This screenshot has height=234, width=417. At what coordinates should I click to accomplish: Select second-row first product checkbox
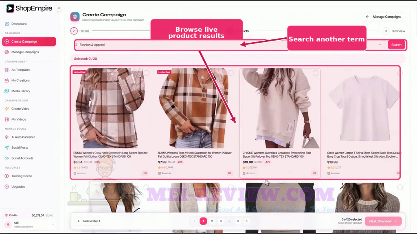click(x=146, y=188)
